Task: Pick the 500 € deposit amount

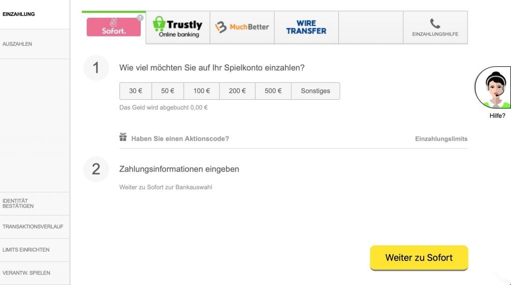Action: [273, 91]
